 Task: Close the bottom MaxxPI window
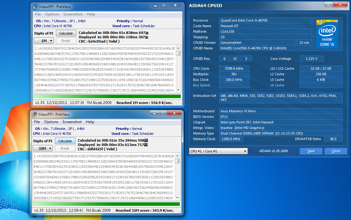tap(175, 113)
